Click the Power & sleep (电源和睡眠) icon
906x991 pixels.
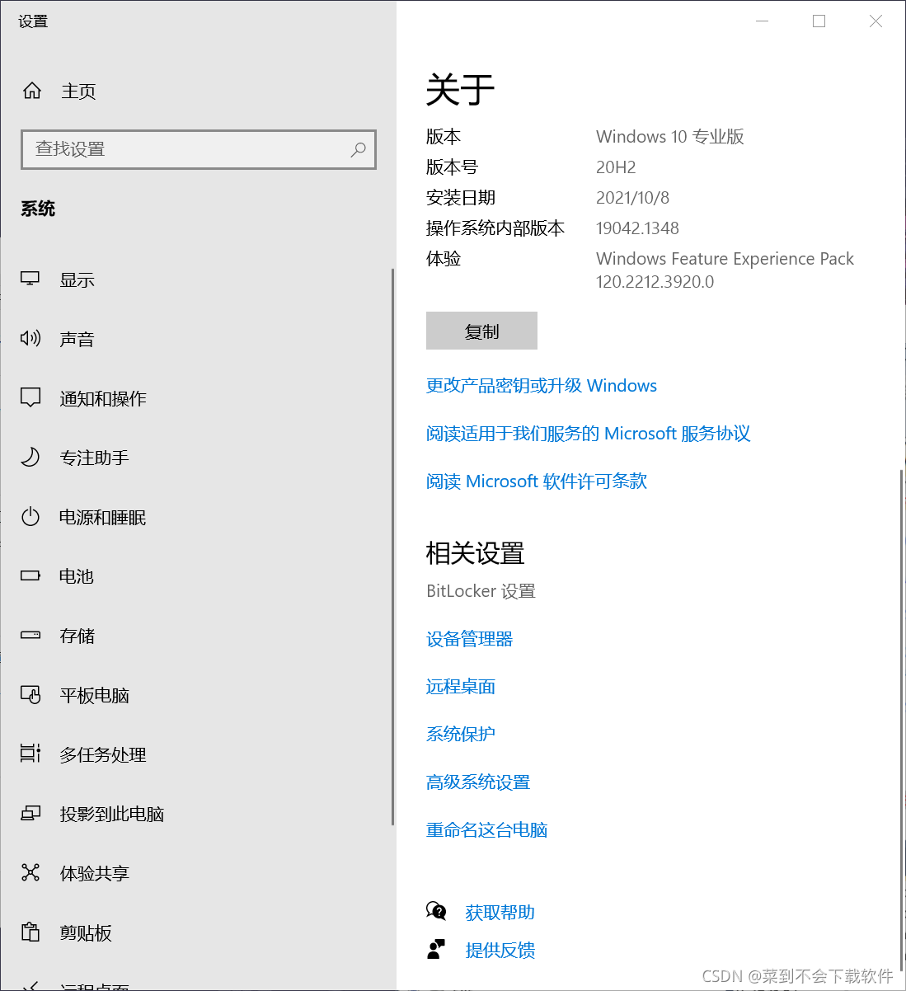(x=31, y=517)
